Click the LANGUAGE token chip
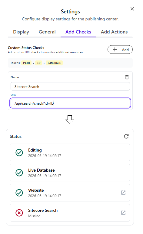 [x=54, y=63]
